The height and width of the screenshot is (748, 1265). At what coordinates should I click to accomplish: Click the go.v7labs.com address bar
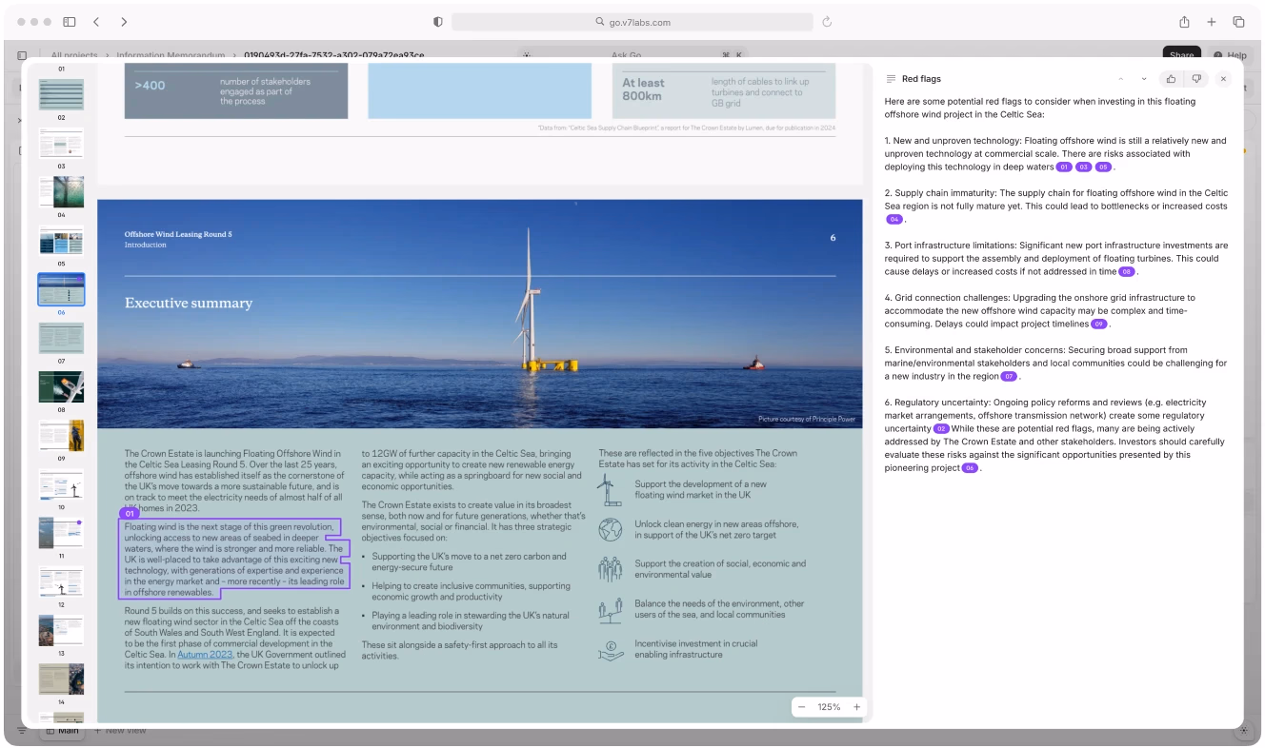click(x=632, y=22)
